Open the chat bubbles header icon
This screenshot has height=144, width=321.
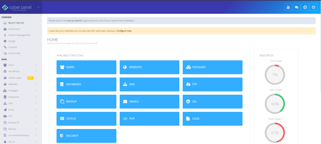(x=297, y=7)
